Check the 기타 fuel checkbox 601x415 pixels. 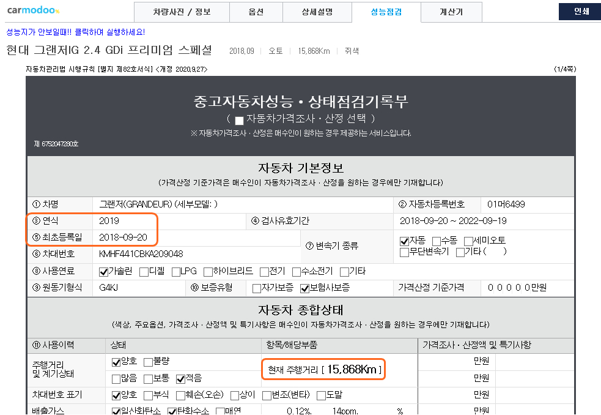344,272
